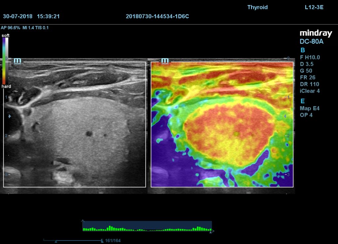Toggle the OP 4 optimization setting
Image resolution: width=338 pixels, height=244 pixels.
[307, 115]
